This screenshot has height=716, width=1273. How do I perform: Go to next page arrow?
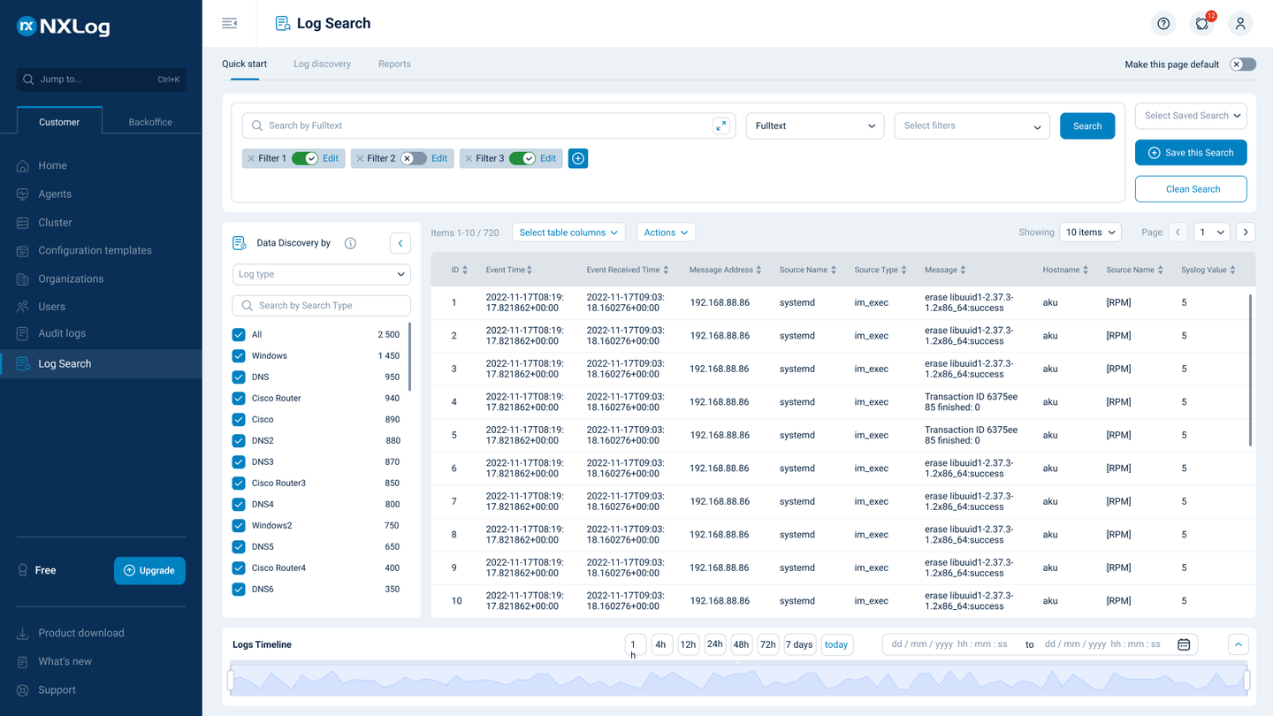click(1246, 232)
